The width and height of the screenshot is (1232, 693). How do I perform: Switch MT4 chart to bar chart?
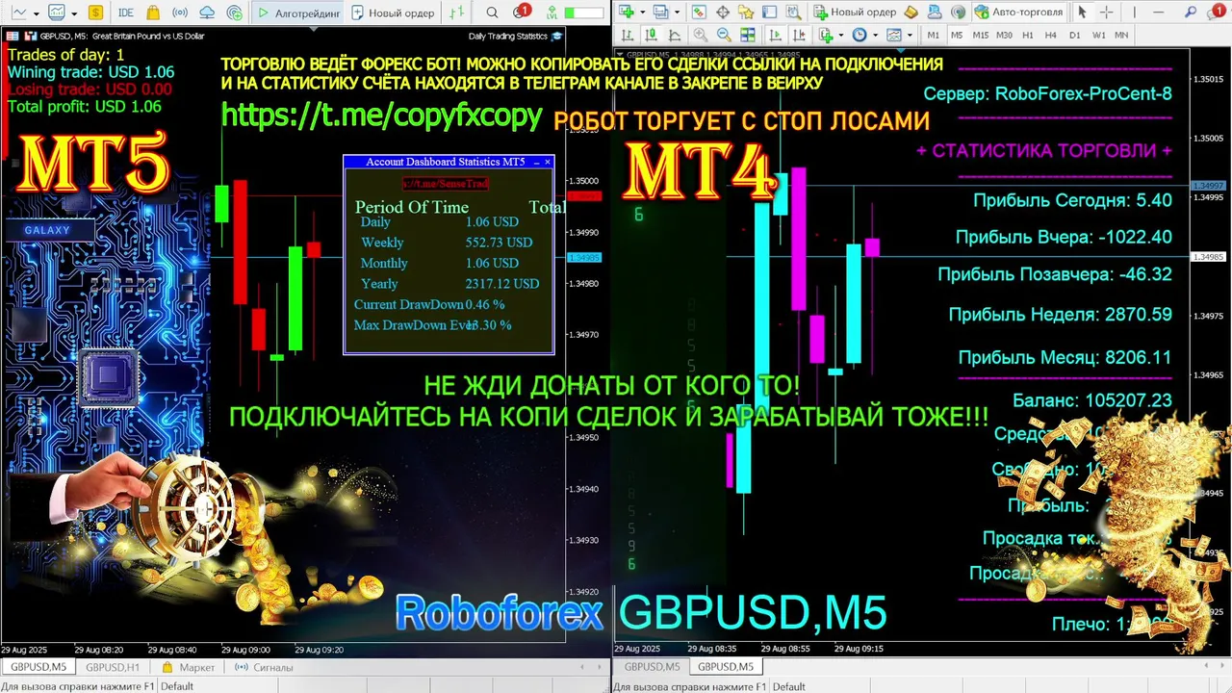coord(628,35)
